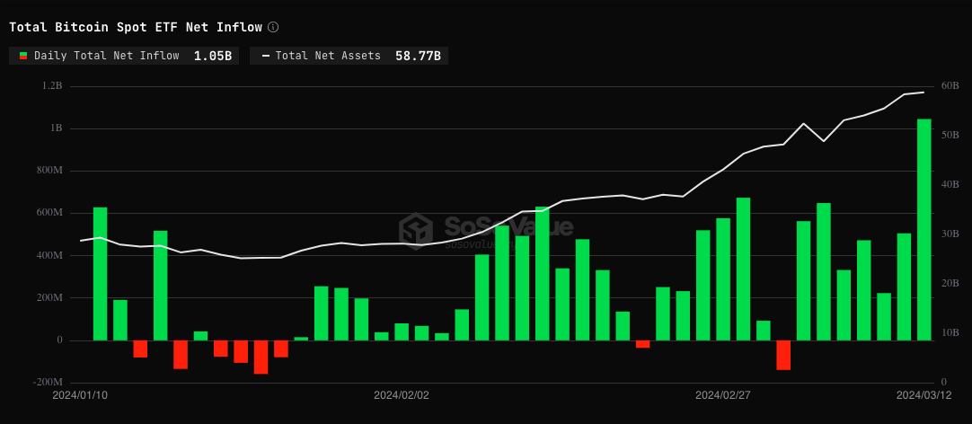Click the -200M label on left axis
The width and height of the screenshot is (972, 424).
pyautogui.click(x=47, y=383)
